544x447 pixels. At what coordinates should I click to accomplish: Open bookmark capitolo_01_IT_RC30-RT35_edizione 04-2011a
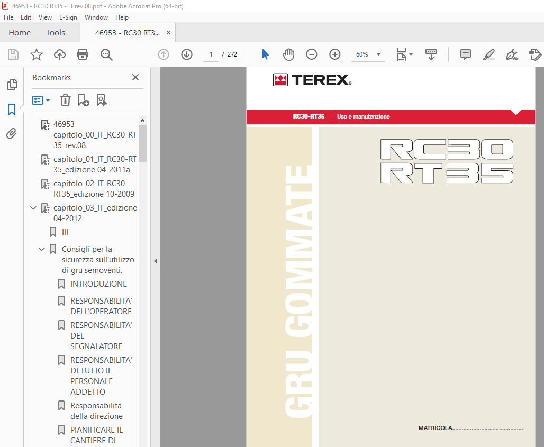tap(95, 165)
